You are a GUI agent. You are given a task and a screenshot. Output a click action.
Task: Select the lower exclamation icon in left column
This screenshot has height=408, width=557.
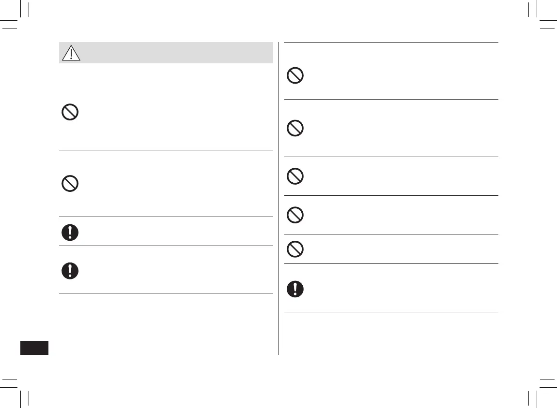(70, 271)
